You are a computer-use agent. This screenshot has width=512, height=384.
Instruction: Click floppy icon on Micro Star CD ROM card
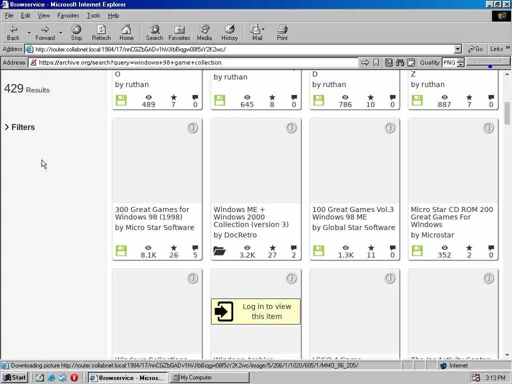pyautogui.click(x=417, y=251)
